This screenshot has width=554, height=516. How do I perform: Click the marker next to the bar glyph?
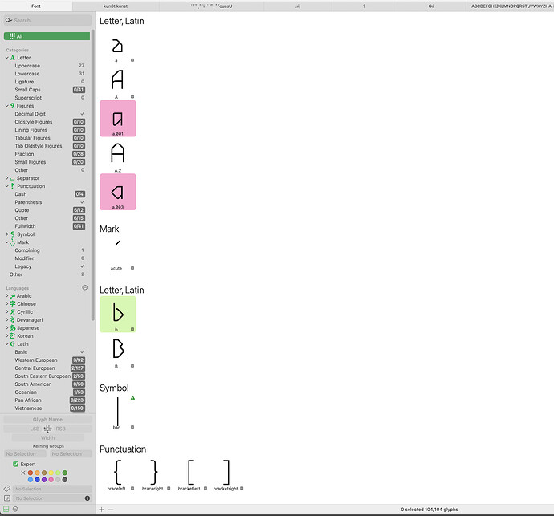click(x=132, y=427)
